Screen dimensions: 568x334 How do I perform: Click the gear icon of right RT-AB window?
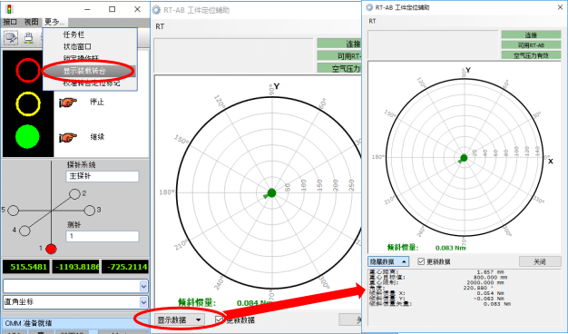coord(369,7)
